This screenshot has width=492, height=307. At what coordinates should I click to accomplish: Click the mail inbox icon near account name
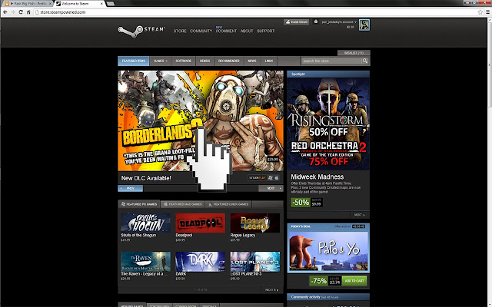(316, 21)
